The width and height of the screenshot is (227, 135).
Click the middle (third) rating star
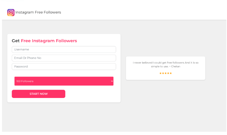(166, 73)
